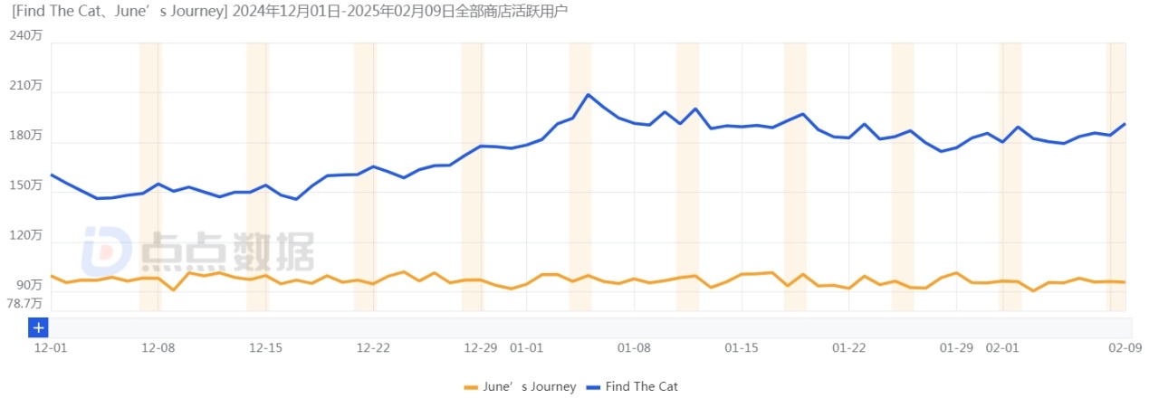Select the 01-01 date label on the x-axis

(x=527, y=347)
